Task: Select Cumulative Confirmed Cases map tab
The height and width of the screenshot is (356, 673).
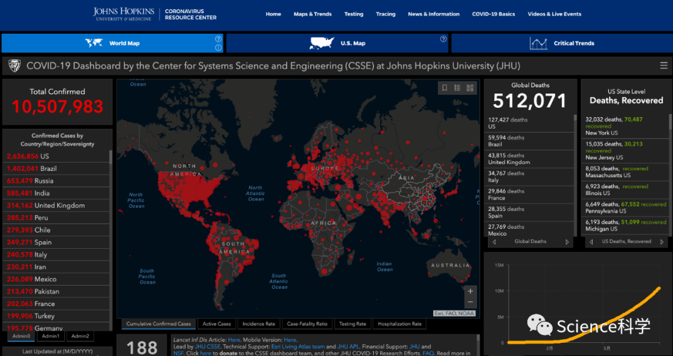Action: (158, 324)
